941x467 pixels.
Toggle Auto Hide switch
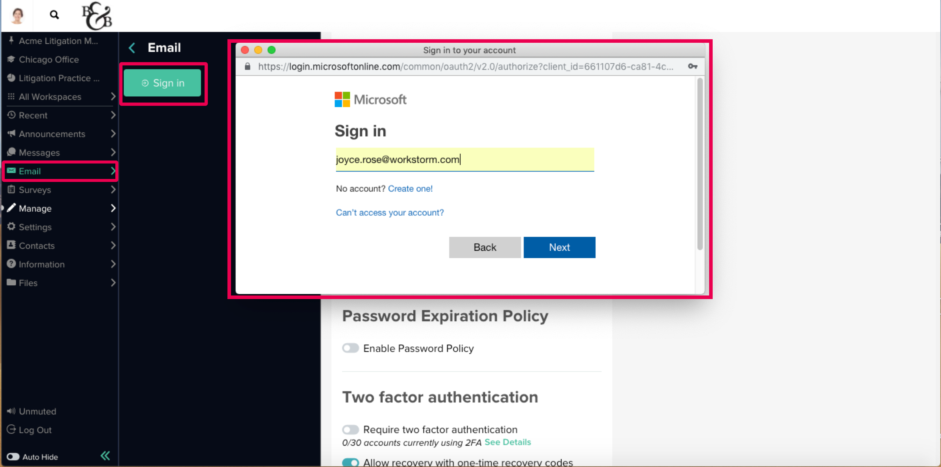13,457
